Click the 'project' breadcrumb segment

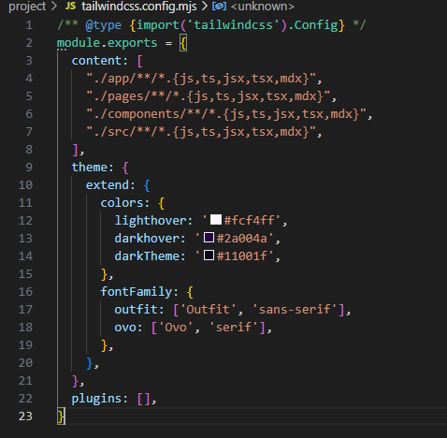[x=27, y=7]
